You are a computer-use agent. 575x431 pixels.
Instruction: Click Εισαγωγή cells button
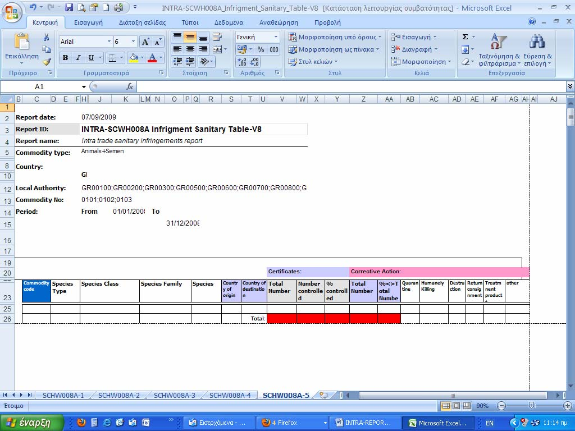coord(414,37)
